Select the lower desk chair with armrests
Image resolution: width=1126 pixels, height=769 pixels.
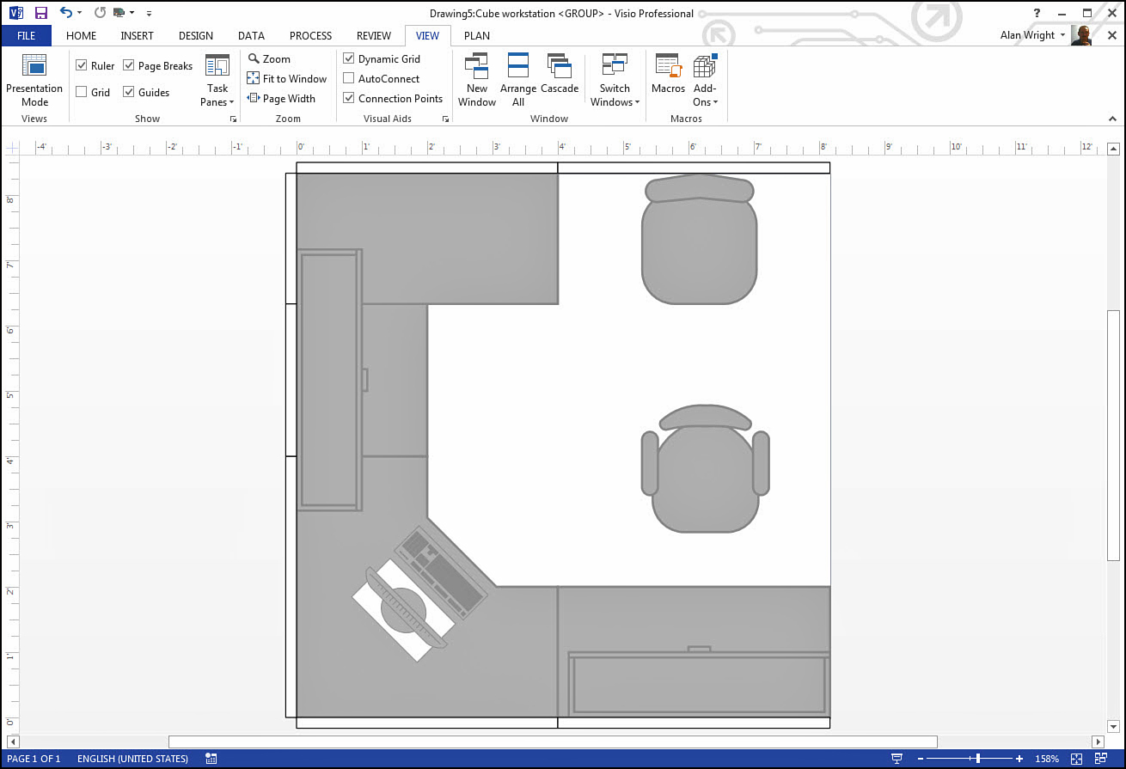coord(705,469)
